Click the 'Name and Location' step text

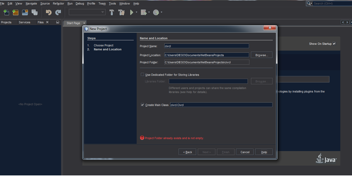click(108, 49)
